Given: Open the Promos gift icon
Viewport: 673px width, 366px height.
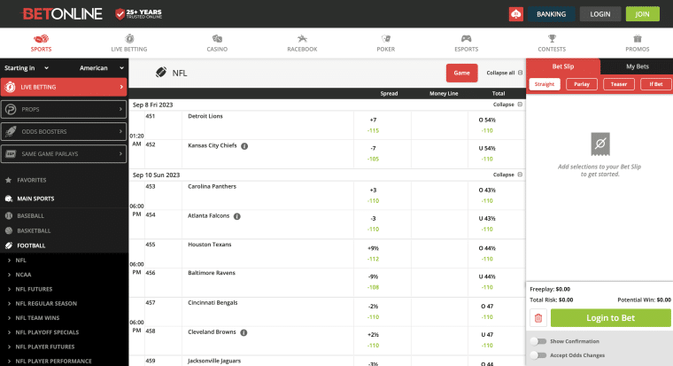Looking at the screenshot, I should click(x=638, y=39).
